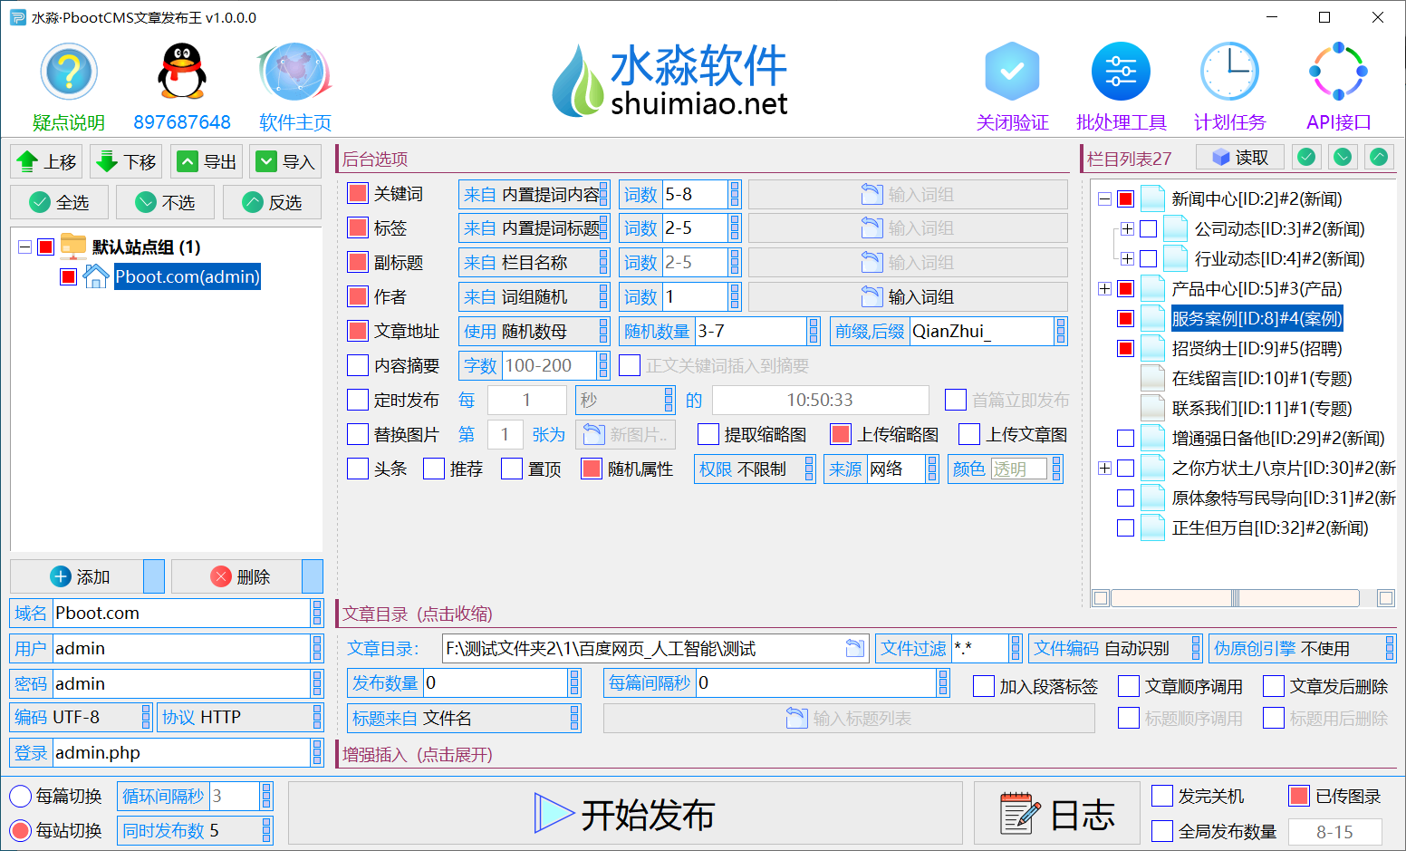Click 反选 invert selection button

(x=272, y=202)
